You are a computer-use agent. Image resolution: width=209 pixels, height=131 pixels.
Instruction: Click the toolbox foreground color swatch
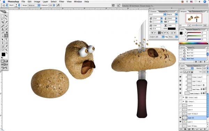pos(3,54)
